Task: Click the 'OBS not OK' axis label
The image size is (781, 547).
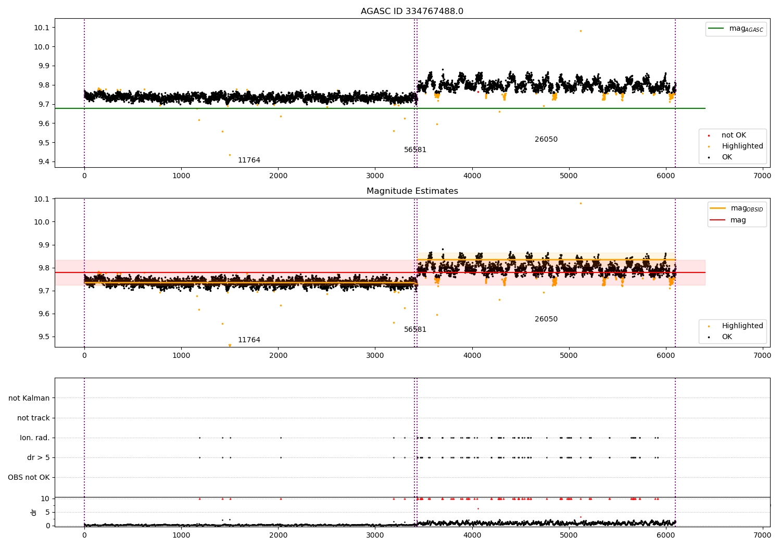Action: tap(29, 478)
